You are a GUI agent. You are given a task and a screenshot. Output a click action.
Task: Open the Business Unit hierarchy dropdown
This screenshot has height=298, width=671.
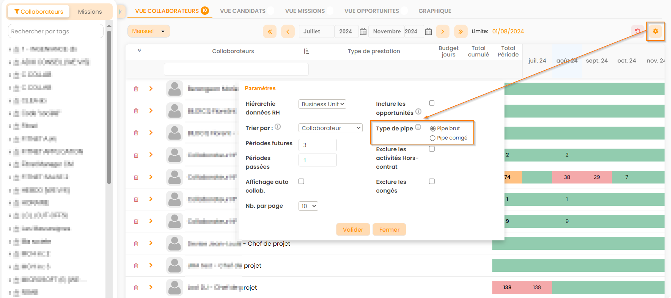[322, 104]
